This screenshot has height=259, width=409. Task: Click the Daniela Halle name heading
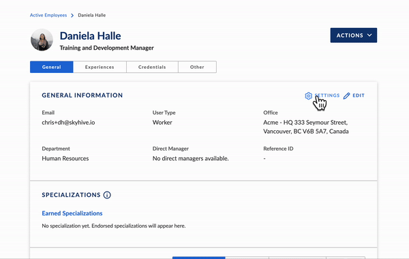point(90,35)
